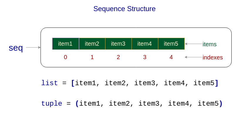Image resolution: width=249 pixels, height=113 pixels.
Task: Click the Sequence Structure title
Action: [124, 9]
